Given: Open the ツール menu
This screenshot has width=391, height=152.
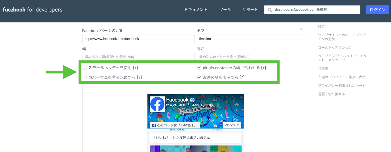Looking at the screenshot, I should [225, 10].
